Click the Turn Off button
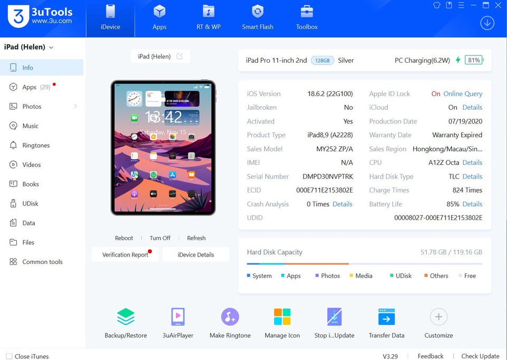Screen dimensions: 507x360 [x=160, y=238]
